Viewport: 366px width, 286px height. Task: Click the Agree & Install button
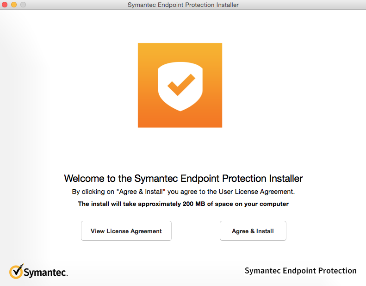coord(253,231)
